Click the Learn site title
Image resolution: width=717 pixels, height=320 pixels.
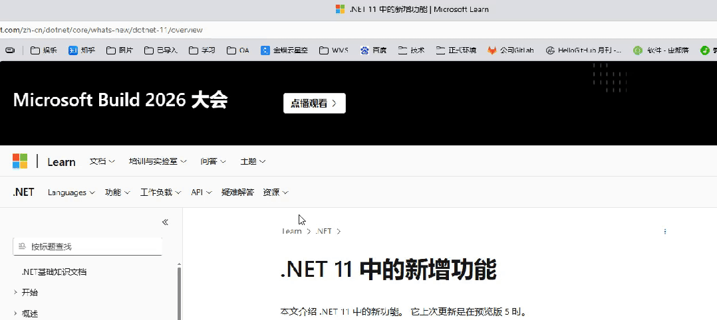(61, 161)
